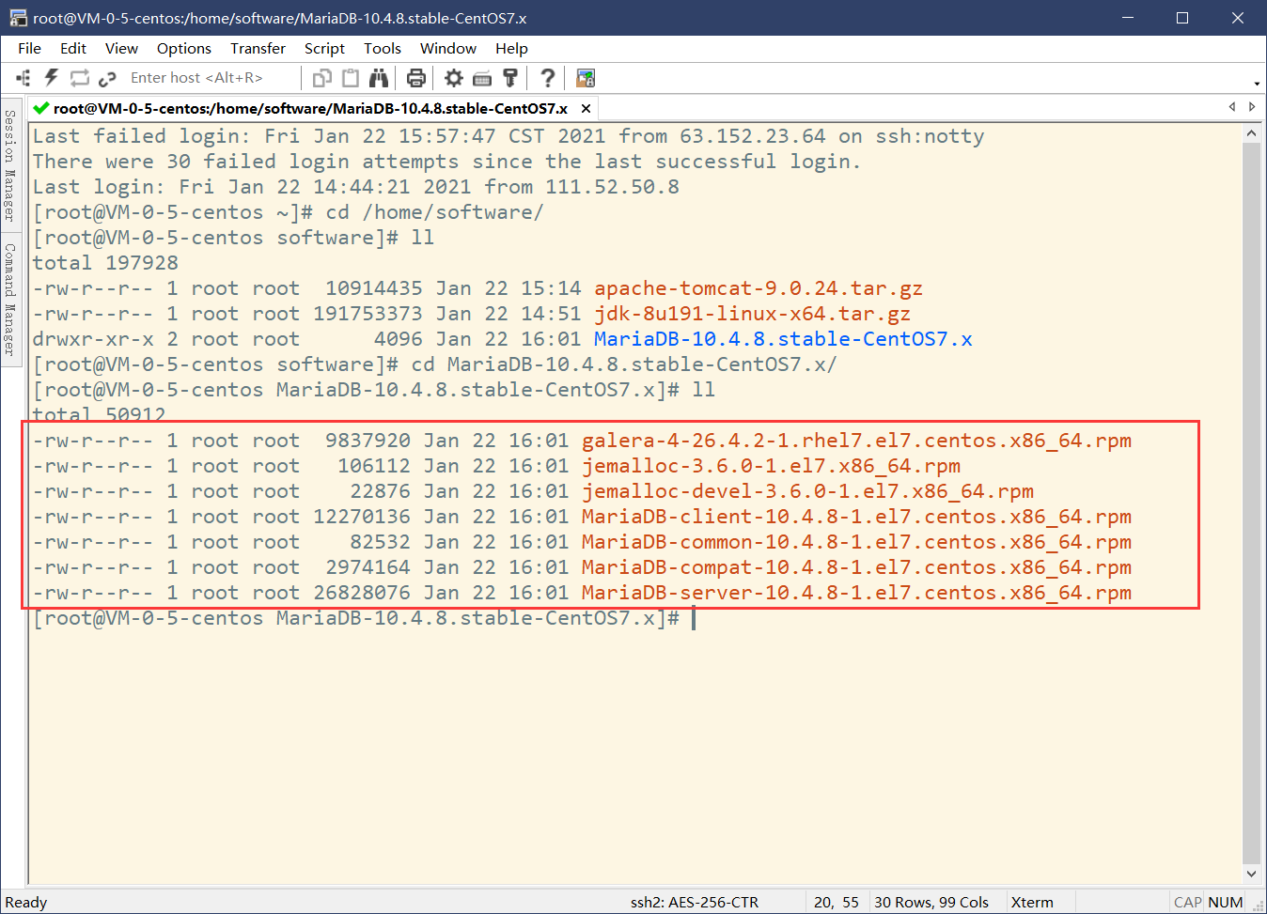The image size is (1267, 914).
Task: Open the View menu
Action: [x=121, y=48]
